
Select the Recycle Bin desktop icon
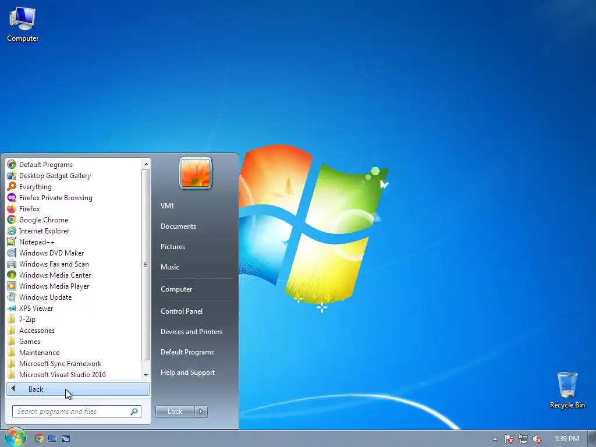tap(567, 390)
